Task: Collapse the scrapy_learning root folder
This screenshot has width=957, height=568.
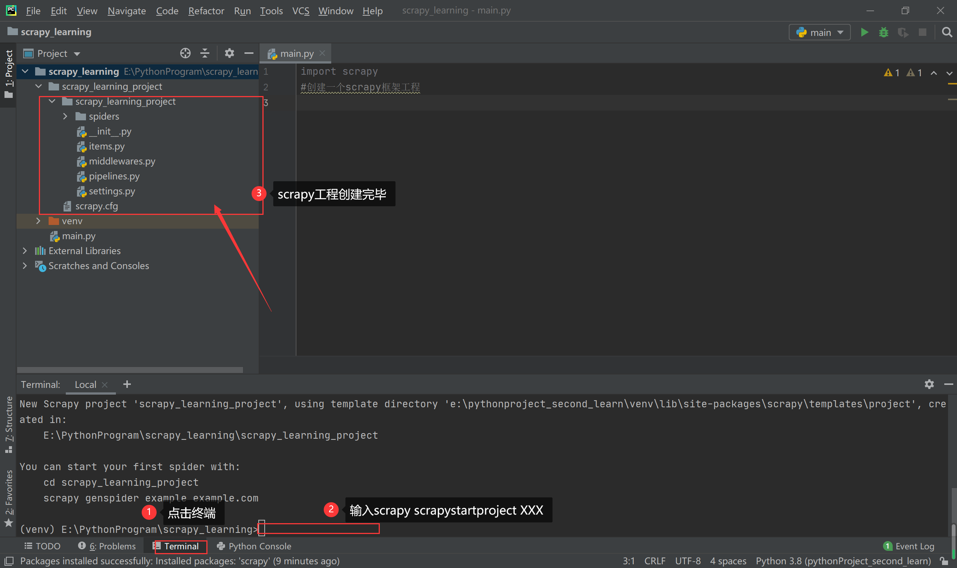Action: click(x=25, y=72)
